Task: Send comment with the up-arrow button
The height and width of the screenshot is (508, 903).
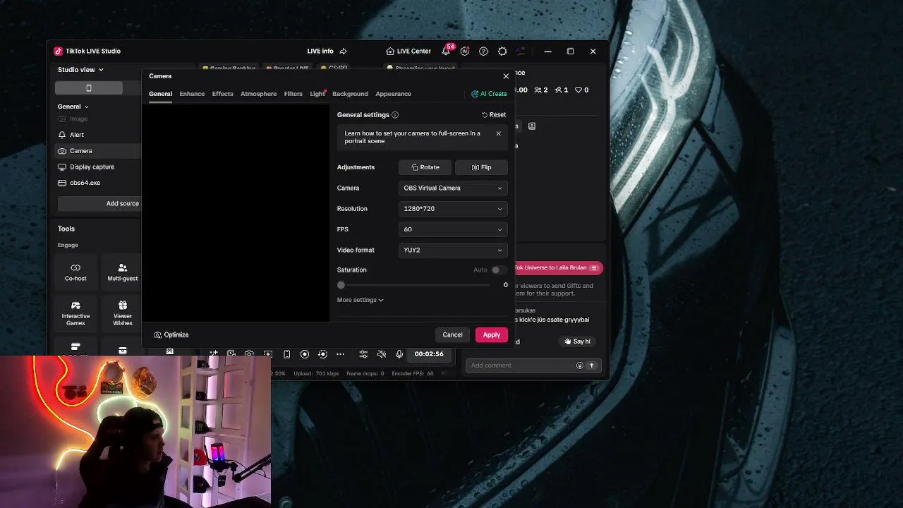Action: [x=591, y=365]
